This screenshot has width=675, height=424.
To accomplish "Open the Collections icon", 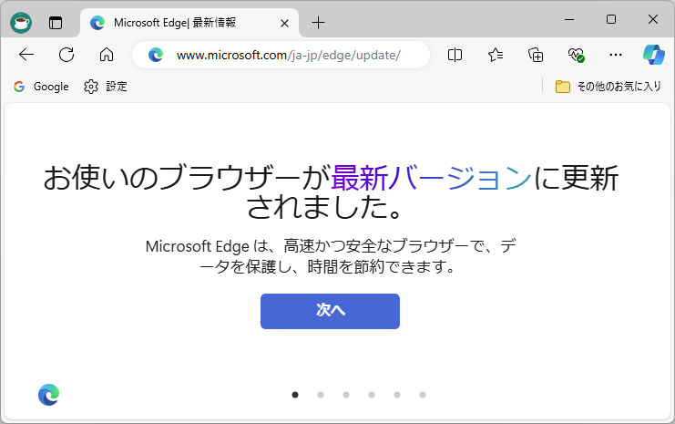I will [536, 55].
